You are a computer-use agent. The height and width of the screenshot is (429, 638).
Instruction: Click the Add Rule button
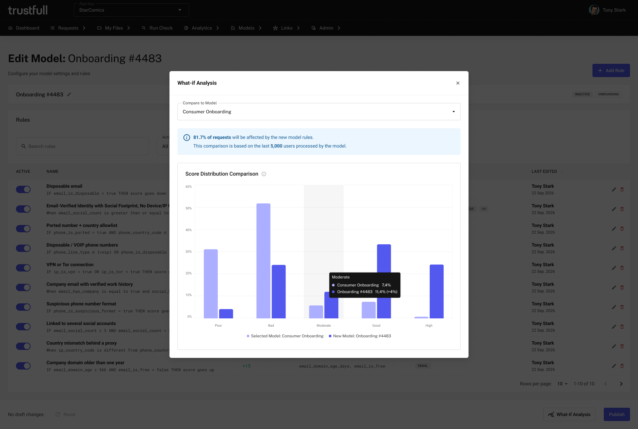611,70
